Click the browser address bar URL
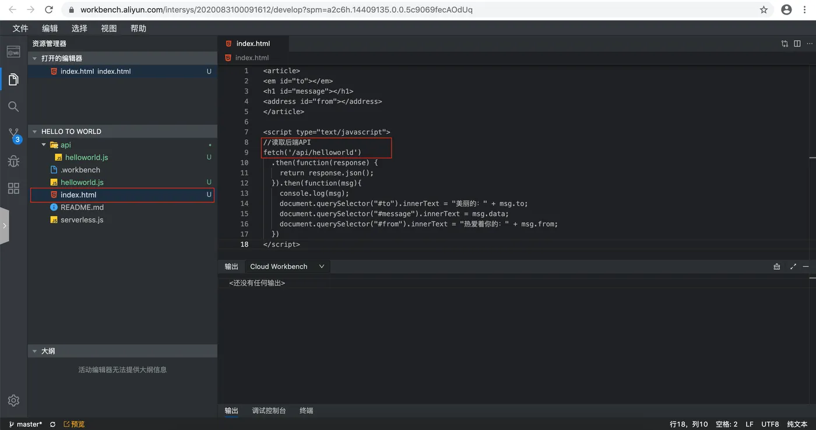The image size is (816, 430). click(276, 10)
